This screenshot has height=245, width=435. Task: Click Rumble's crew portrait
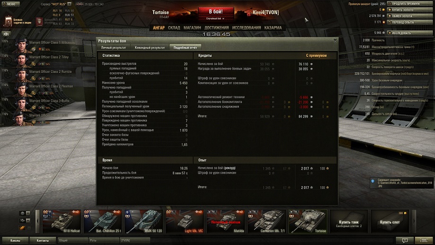point(21,75)
